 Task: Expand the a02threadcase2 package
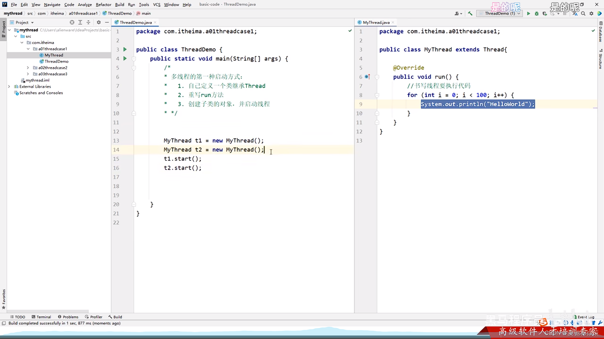tap(28, 67)
